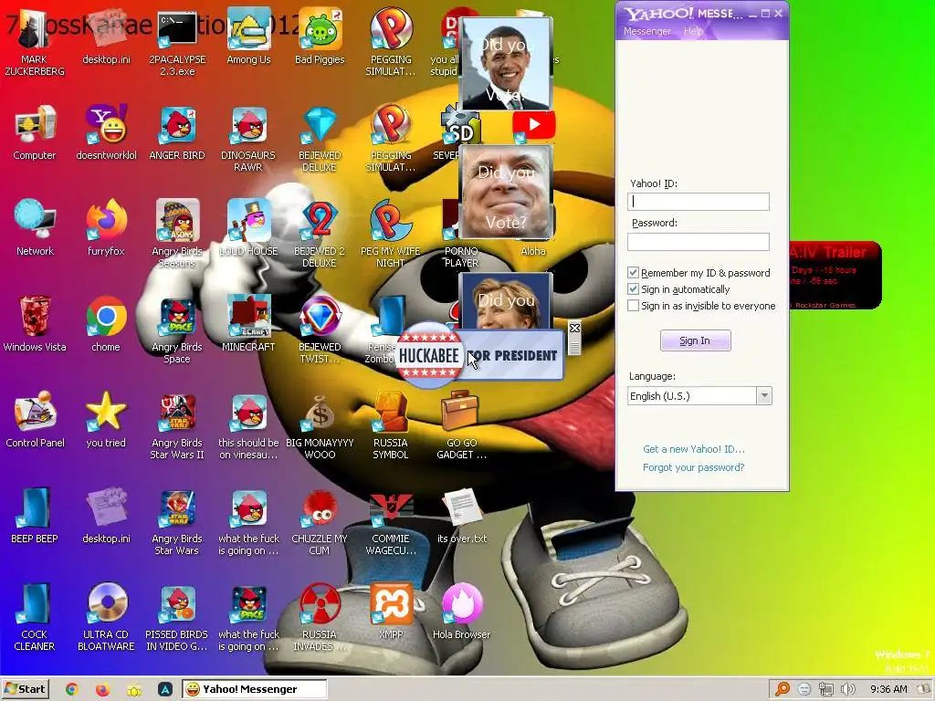Select the you tried star icon

106,420
